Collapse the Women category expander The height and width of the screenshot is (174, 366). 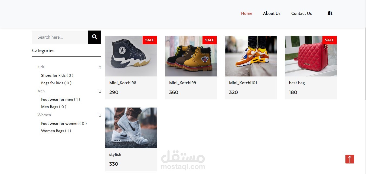[x=100, y=115]
